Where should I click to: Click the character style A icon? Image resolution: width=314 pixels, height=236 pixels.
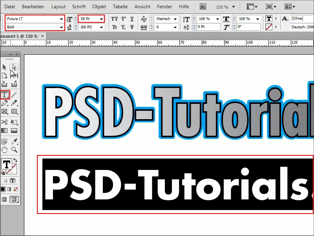click(285, 18)
